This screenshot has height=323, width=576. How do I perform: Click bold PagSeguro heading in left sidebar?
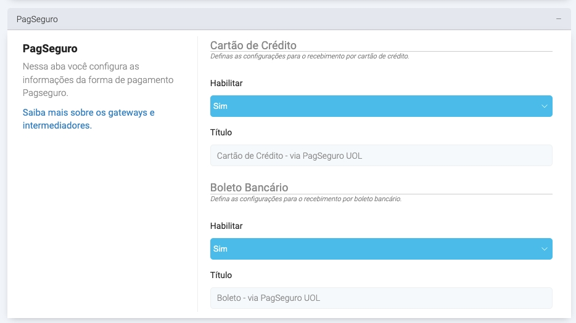click(x=50, y=48)
